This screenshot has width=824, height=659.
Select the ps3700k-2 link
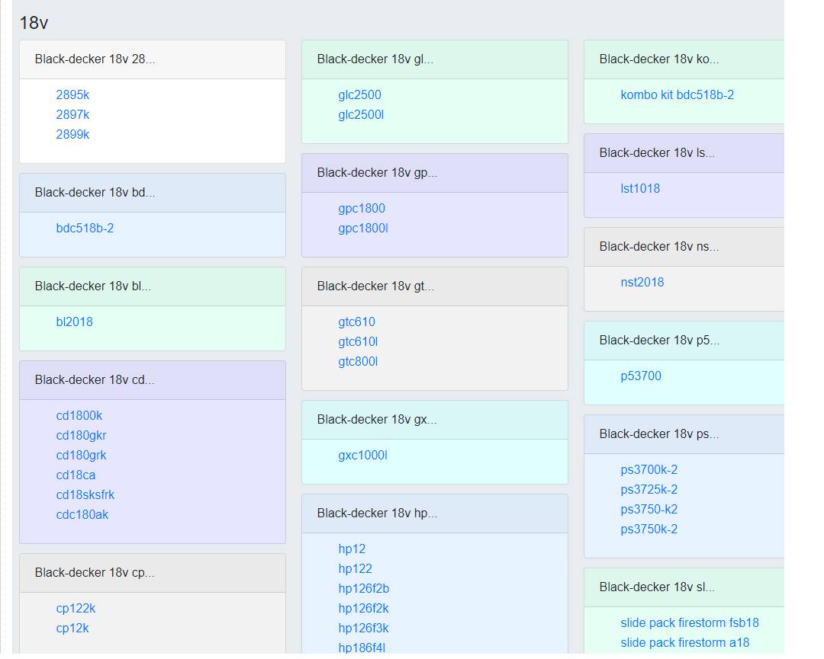pos(649,469)
